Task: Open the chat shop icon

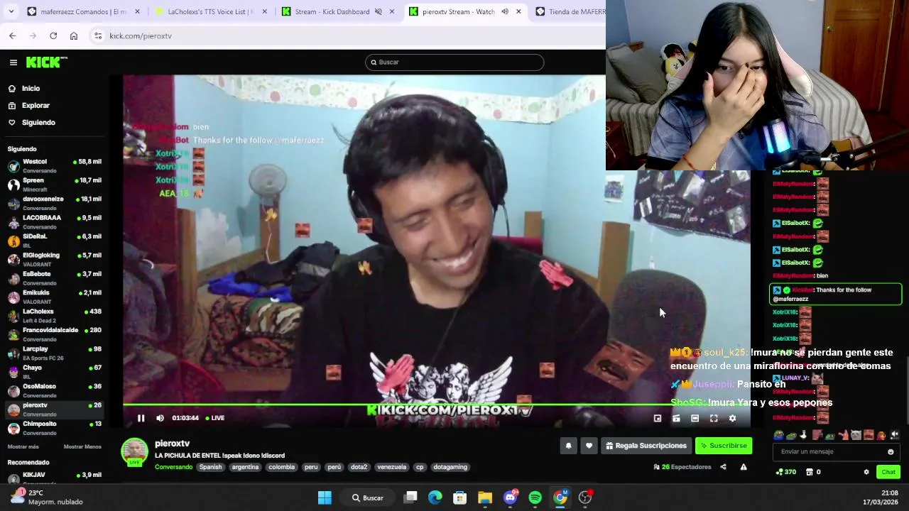Action: [x=809, y=472]
